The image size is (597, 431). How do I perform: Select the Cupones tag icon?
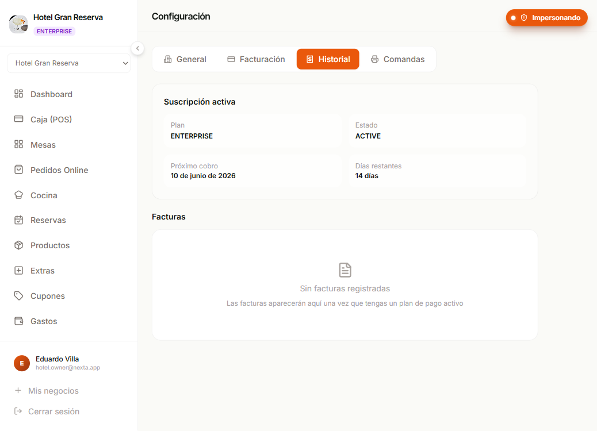18,295
